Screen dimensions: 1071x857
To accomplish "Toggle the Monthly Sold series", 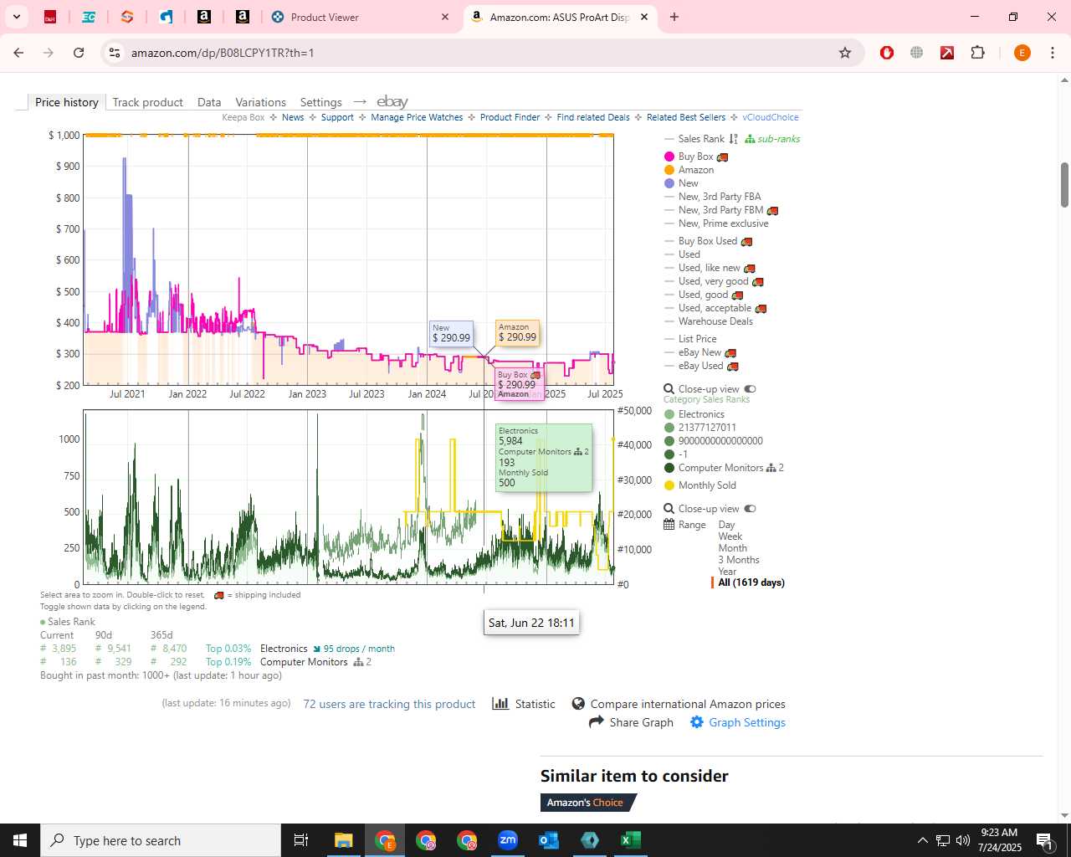I will pyautogui.click(x=699, y=485).
